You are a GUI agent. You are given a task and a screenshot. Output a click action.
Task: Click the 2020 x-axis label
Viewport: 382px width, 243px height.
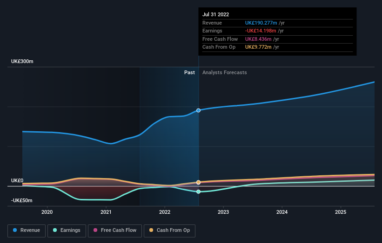[x=47, y=212]
